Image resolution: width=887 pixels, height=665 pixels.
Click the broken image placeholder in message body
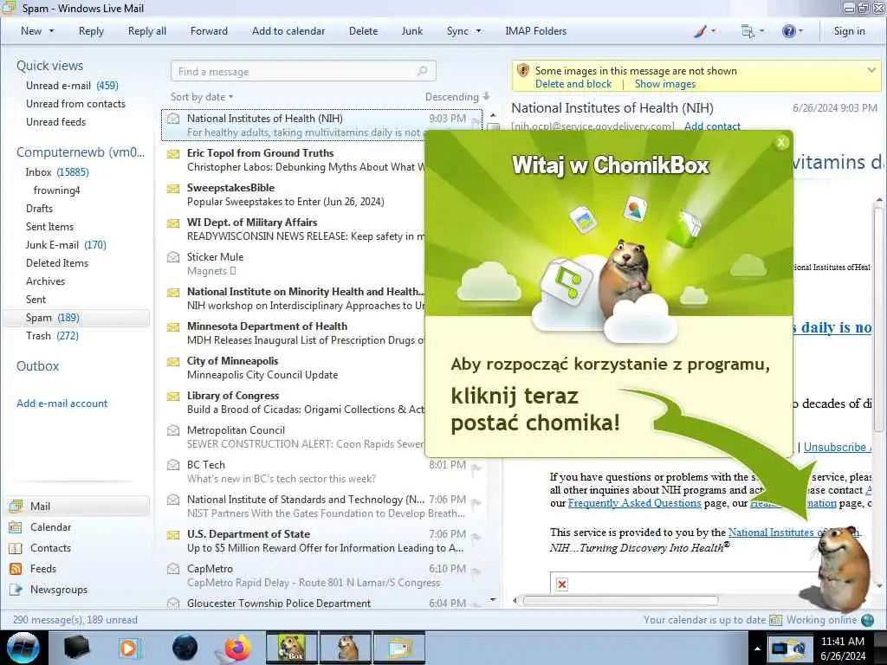point(561,584)
